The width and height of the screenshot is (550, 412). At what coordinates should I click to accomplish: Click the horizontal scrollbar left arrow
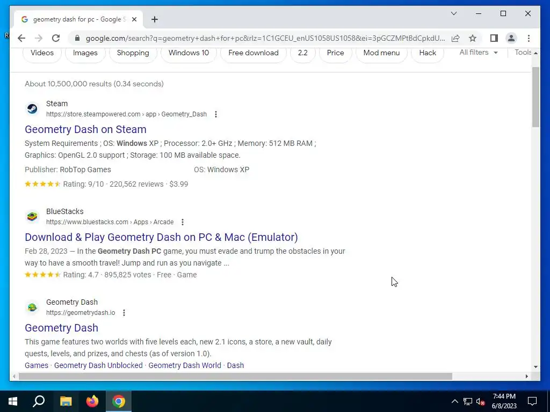pyautogui.click(x=14, y=376)
